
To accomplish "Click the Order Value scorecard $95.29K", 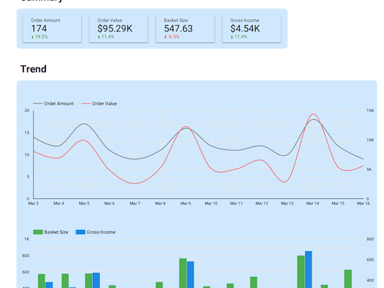I will 118,29.
